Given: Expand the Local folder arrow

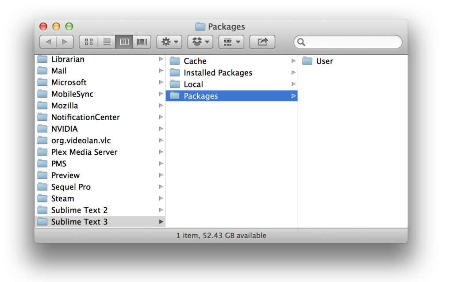Looking at the screenshot, I should coord(293,84).
